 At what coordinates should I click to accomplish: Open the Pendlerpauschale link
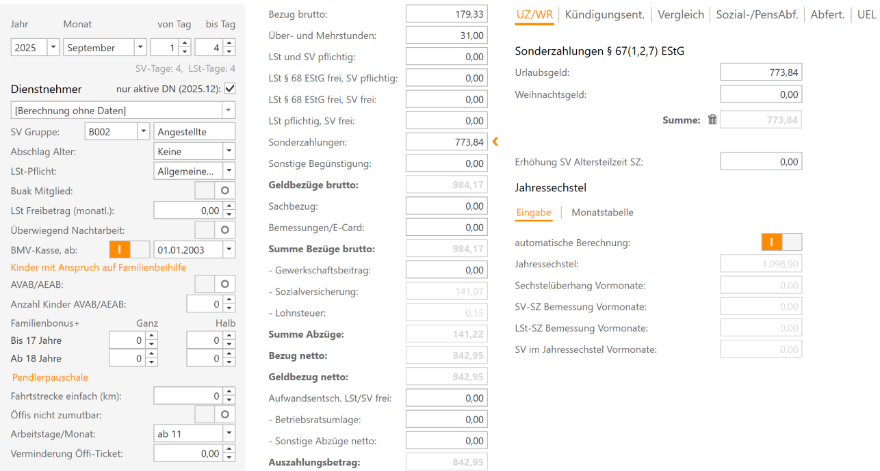coord(50,377)
